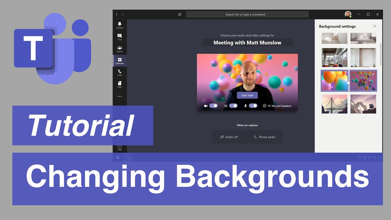Viewport: 391px width, 220px height.
Task: Go forward with the right arrow
Action: tap(123, 14)
